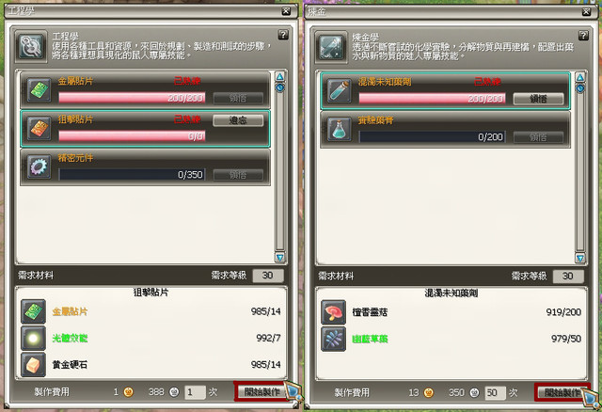Click the 領悟 button for 混濁未知藥劑
Image resolution: width=602 pixels, height=412 pixels.
538,99
